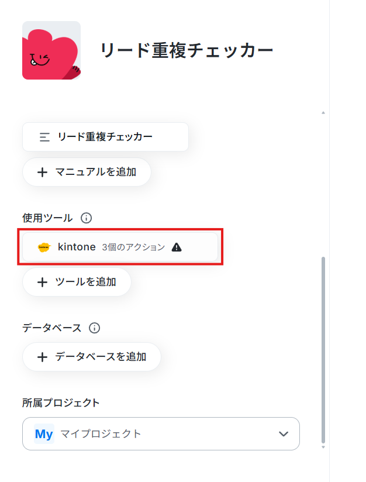Image resolution: width=366 pixels, height=482 pixels.
Task: Click the info icon next to 使用ツール
Action: point(86,218)
